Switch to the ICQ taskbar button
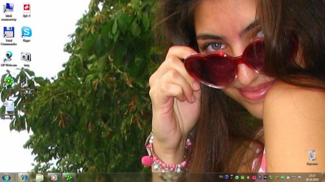 click(69, 177)
